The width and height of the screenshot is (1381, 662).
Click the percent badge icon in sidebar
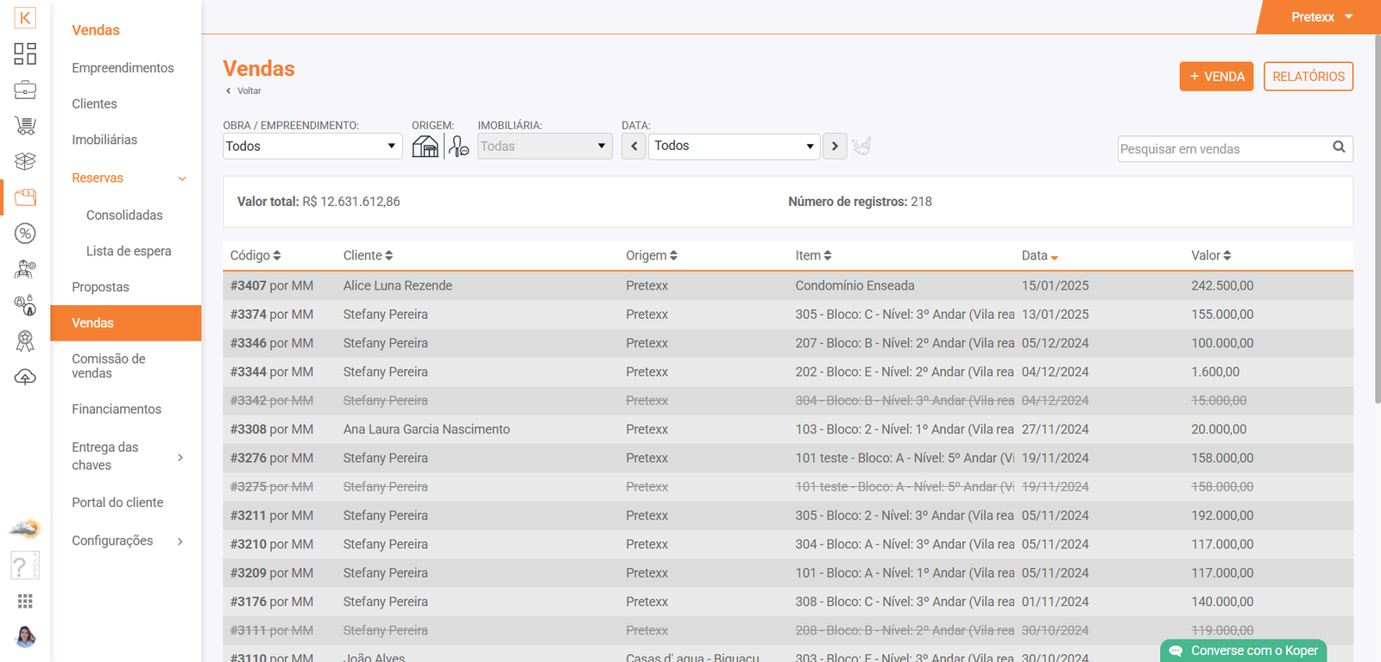tap(25, 234)
